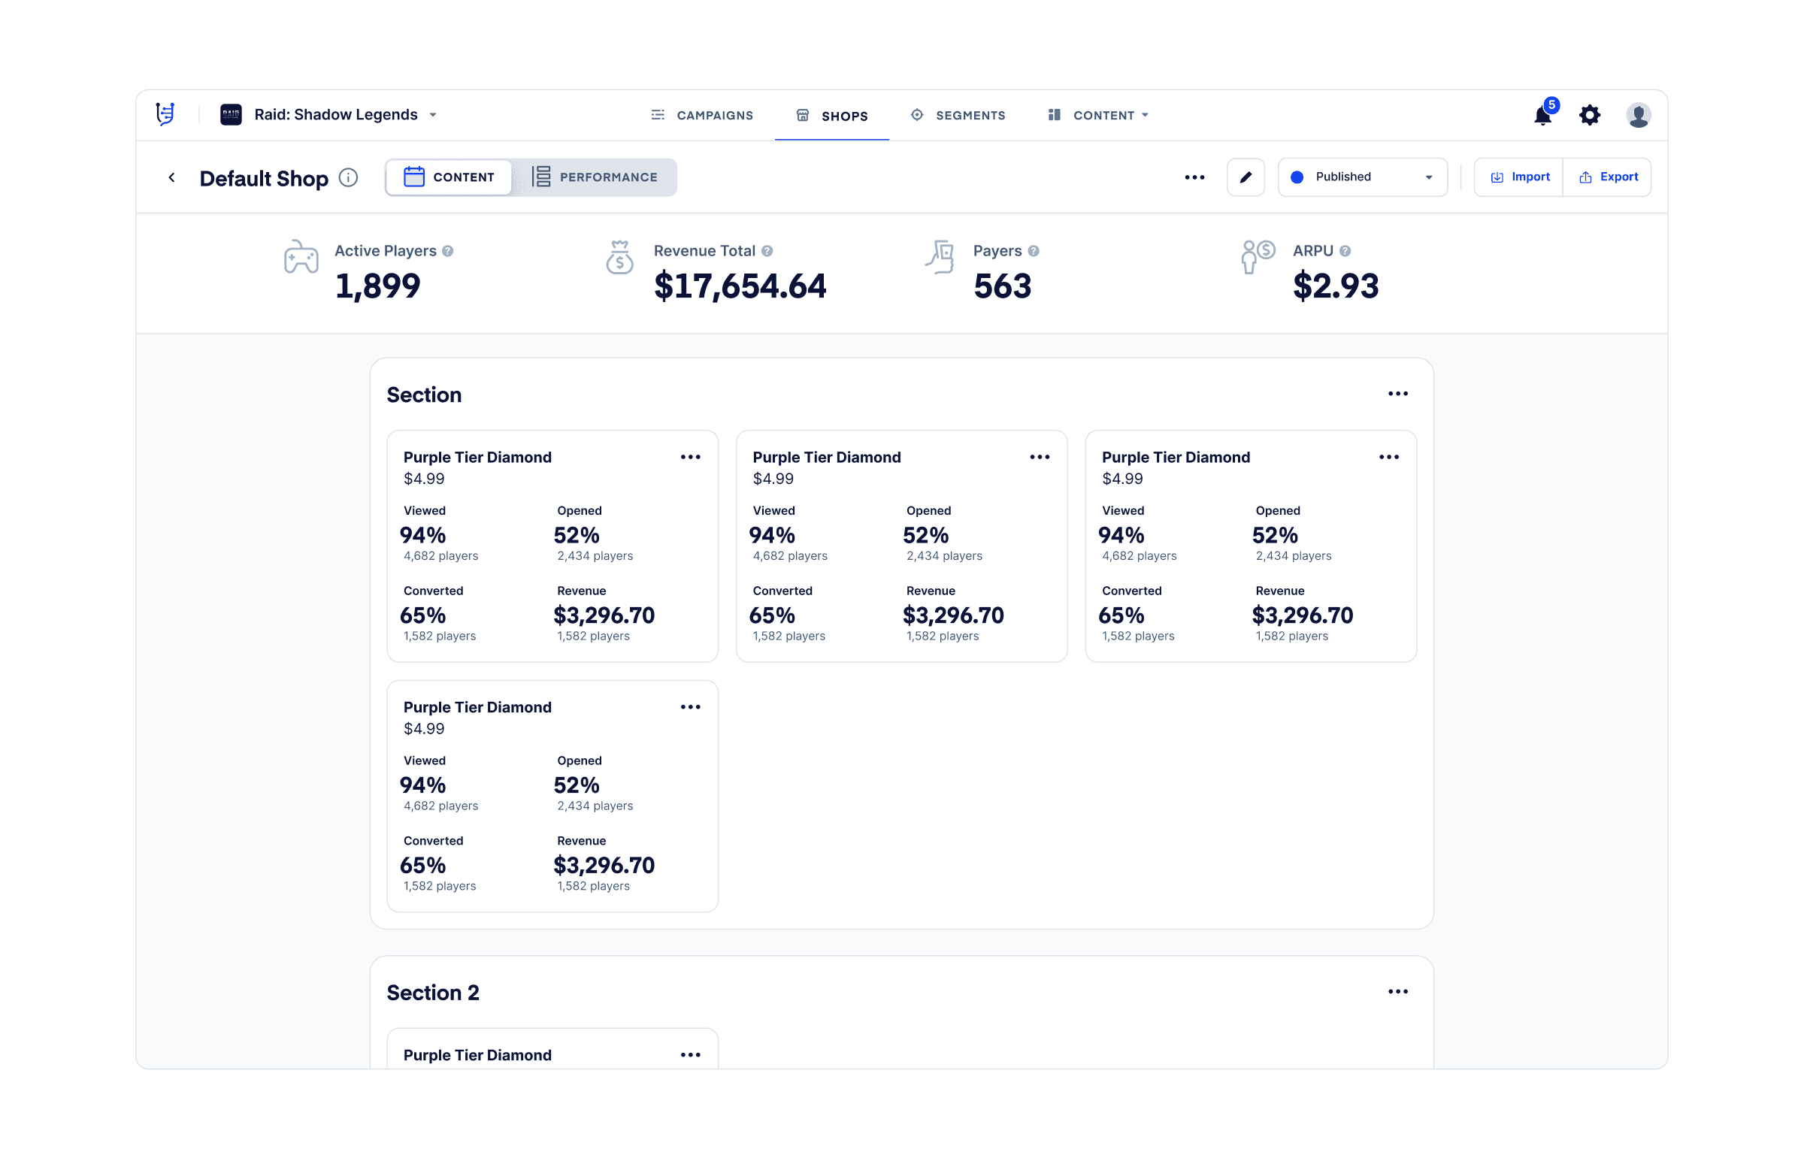1804x1158 pixels.
Task: Click the Export button
Action: (x=1607, y=177)
